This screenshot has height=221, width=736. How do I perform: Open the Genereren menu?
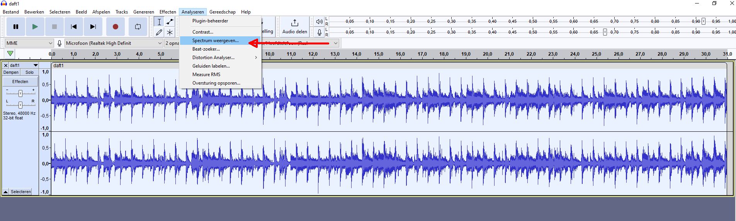click(144, 12)
